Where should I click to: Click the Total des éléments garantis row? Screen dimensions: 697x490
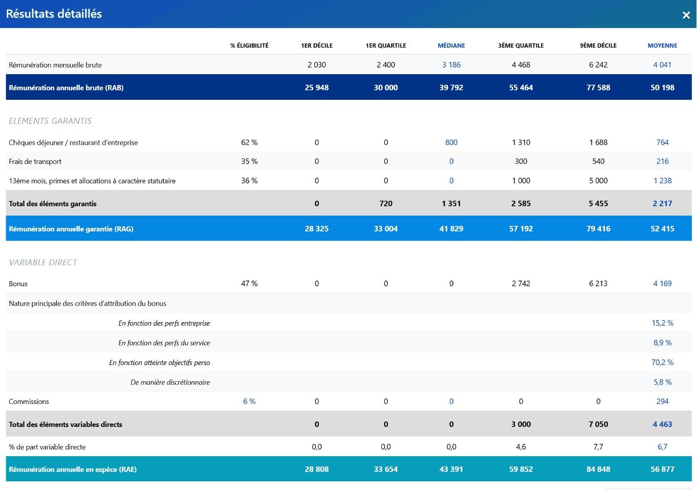click(348, 203)
